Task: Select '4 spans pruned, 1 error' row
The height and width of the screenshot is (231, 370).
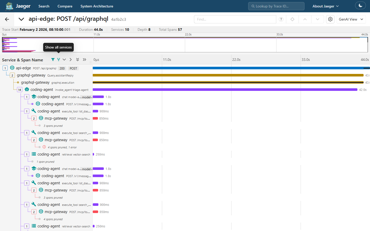Action: tap(62, 147)
